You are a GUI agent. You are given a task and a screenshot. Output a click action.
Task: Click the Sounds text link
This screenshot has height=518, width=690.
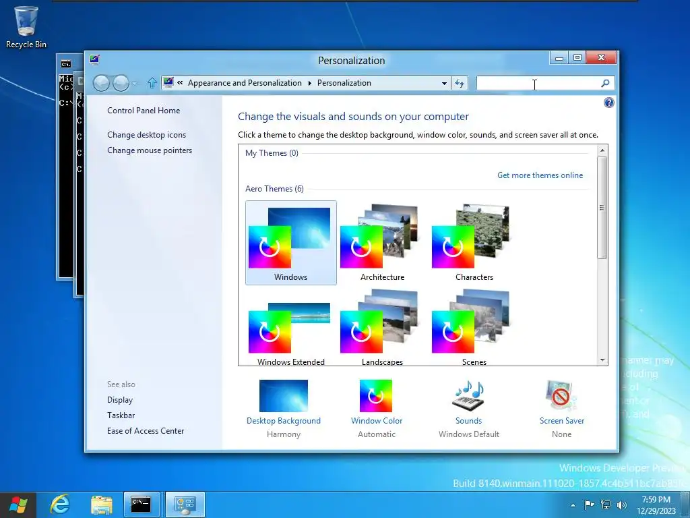[469, 421]
